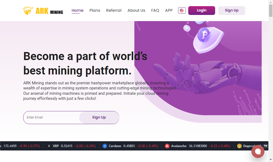Click the Dogecoin ticker icon
Screen dimensions: 273x162
tap(239, 146)
